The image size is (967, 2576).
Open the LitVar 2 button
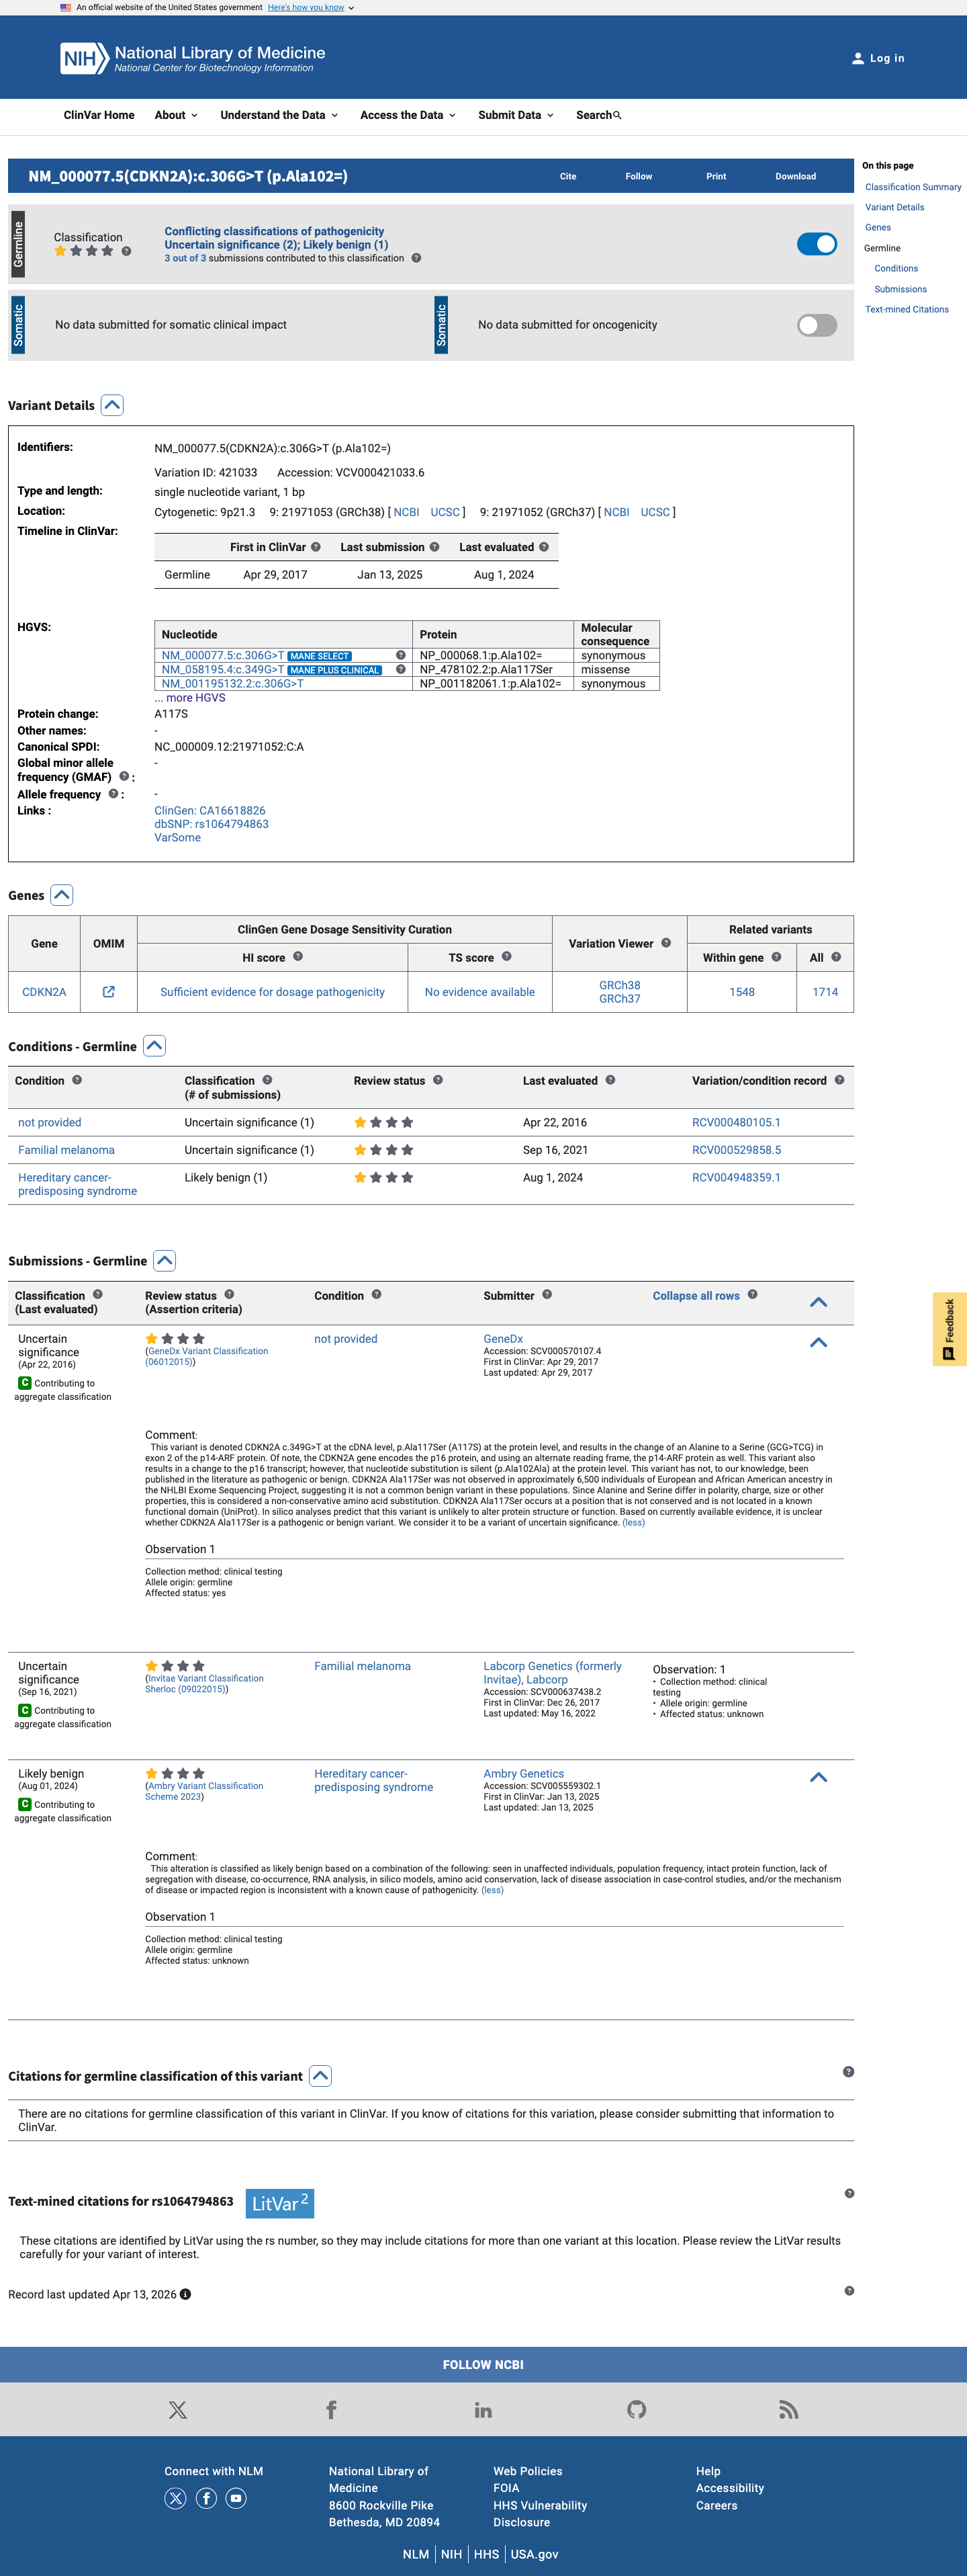coord(281,2203)
